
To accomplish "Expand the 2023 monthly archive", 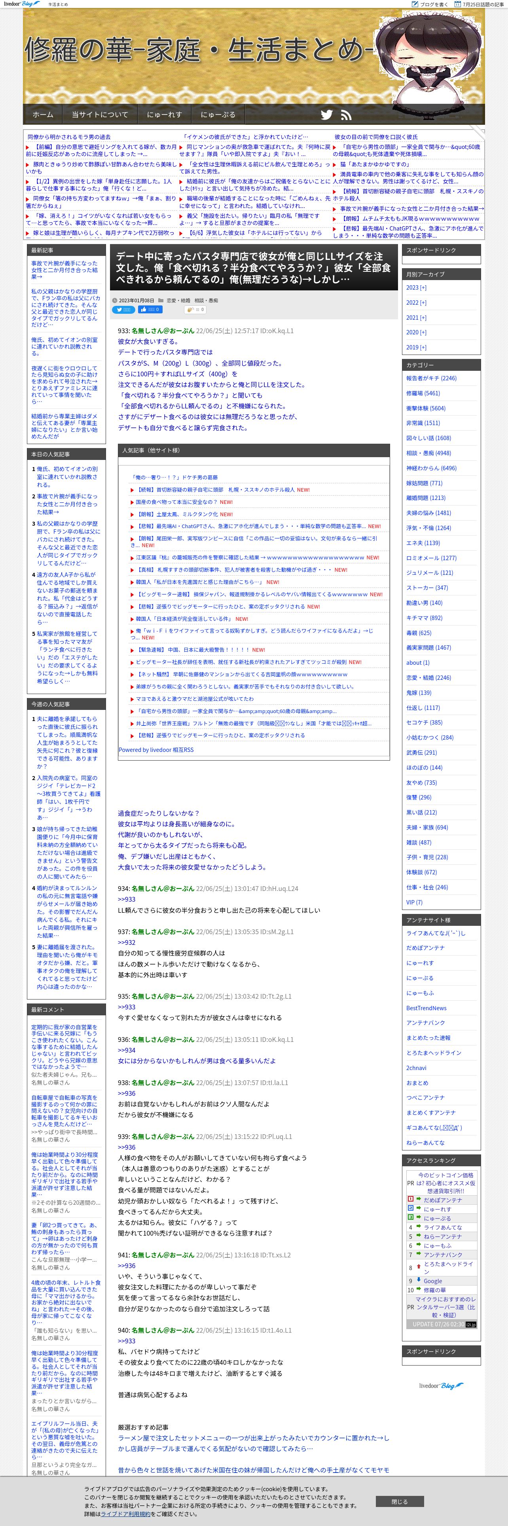I will (x=416, y=287).
